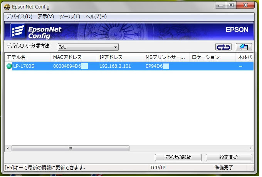Click the 設定開始 button
This screenshot has width=262, height=177.
click(229, 157)
